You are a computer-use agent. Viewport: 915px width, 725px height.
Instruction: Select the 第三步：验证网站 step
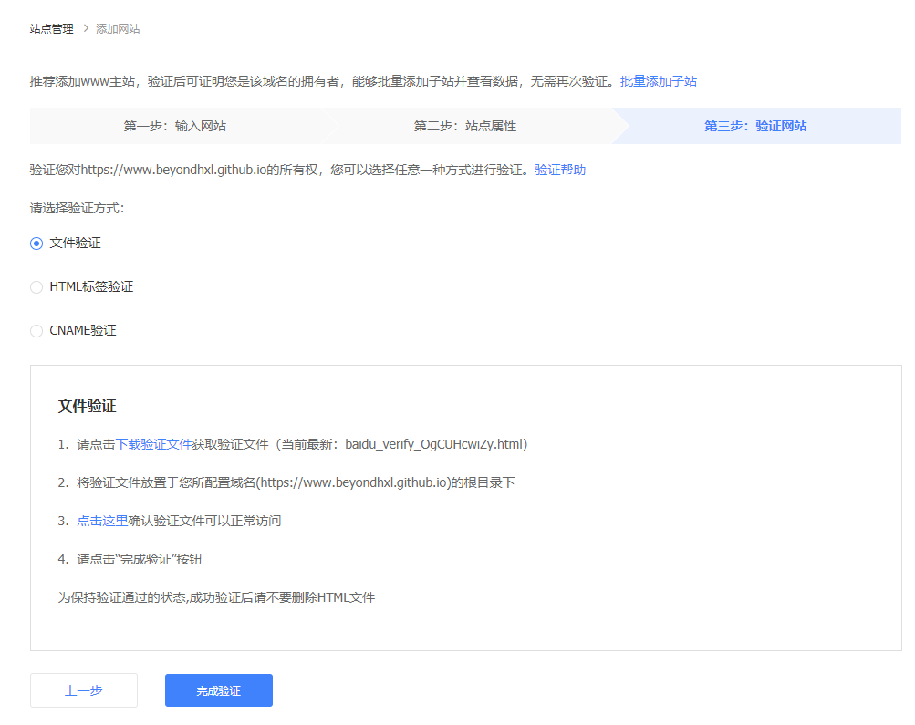tap(754, 126)
